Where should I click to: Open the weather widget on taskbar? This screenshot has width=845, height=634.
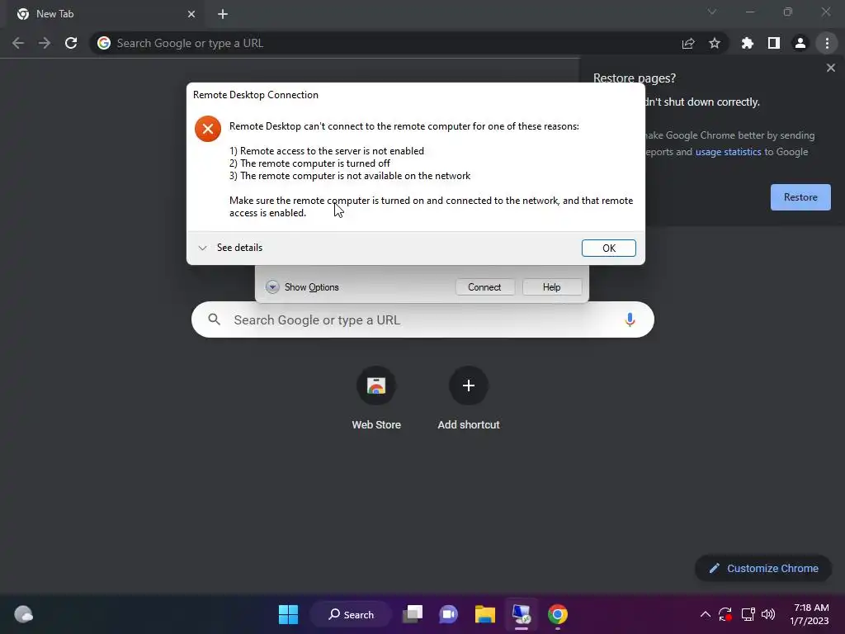coord(23,614)
